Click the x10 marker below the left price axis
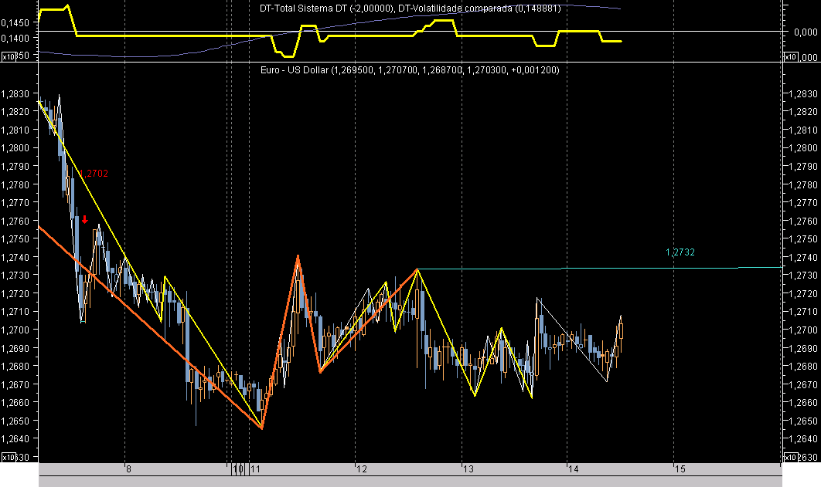This screenshot has width=821, height=487. point(8,458)
